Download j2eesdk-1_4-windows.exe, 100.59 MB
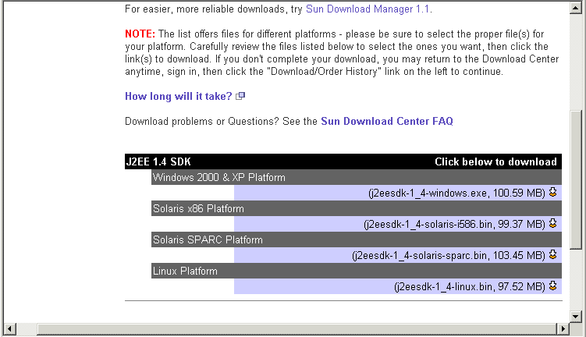The height and width of the screenshot is (337, 586). point(456,193)
